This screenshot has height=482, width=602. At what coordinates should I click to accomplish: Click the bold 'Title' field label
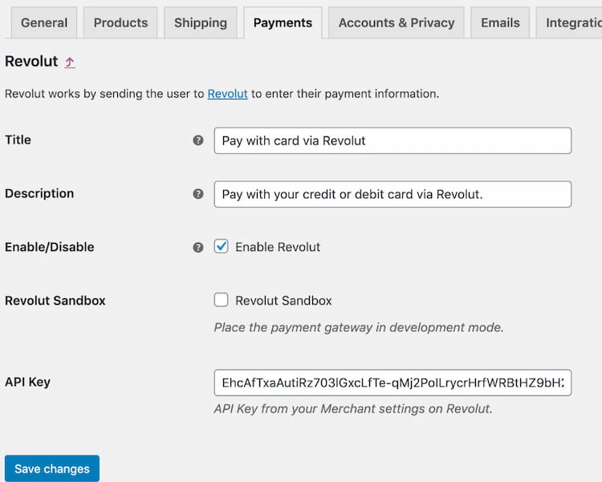coord(18,140)
